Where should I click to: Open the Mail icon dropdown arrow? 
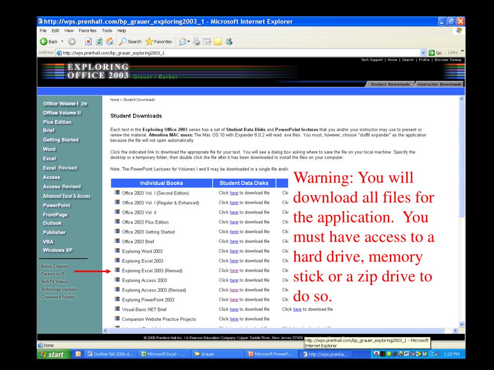pos(189,41)
